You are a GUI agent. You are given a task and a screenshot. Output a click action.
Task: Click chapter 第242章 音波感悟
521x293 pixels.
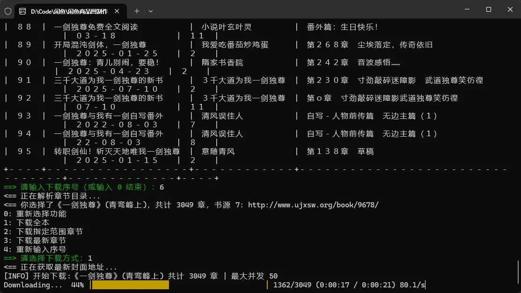353,62
